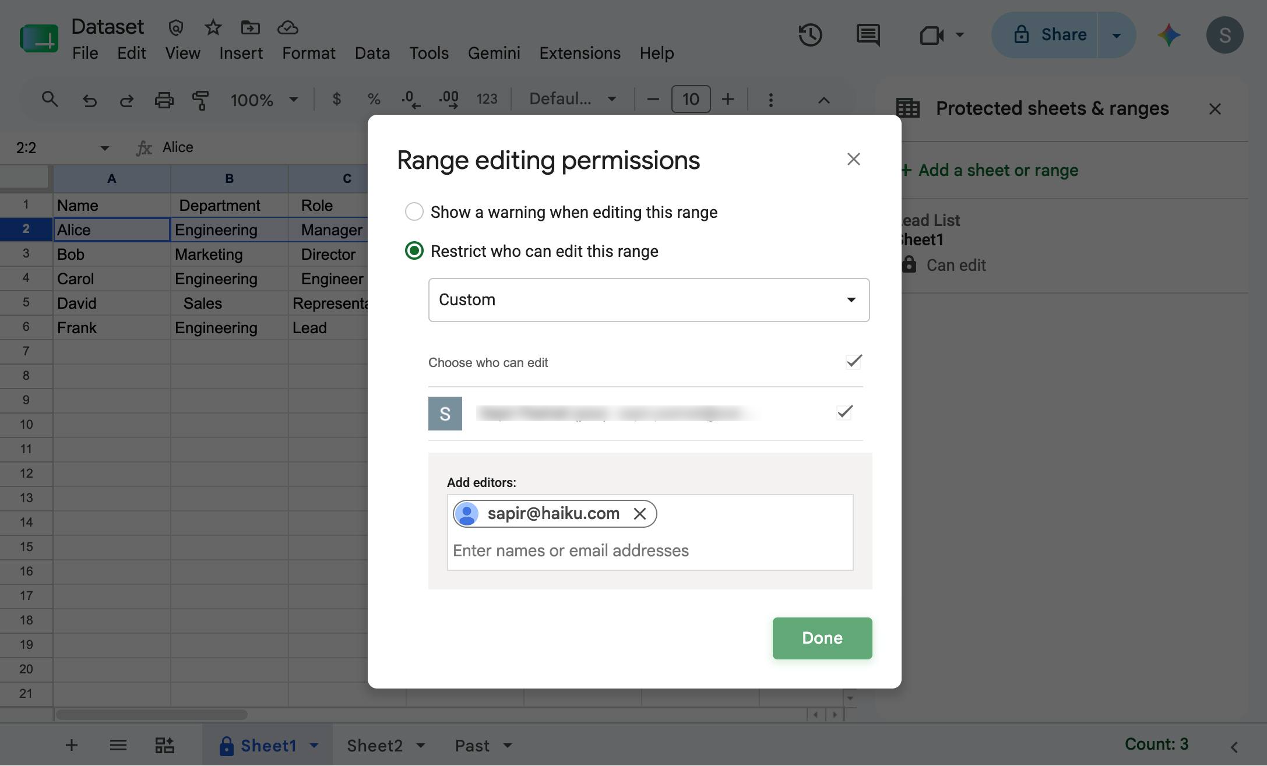Increase font size plus button
Viewport: 1267px width, 766px height.
click(x=727, y=100)
